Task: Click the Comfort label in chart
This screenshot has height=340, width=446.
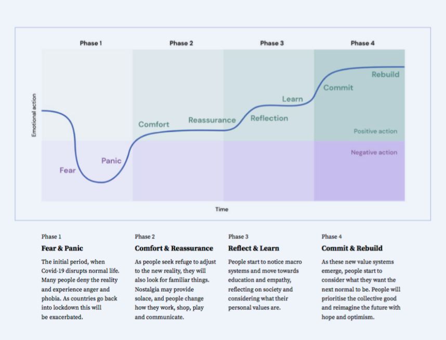Action: click(x=153, y=125)
